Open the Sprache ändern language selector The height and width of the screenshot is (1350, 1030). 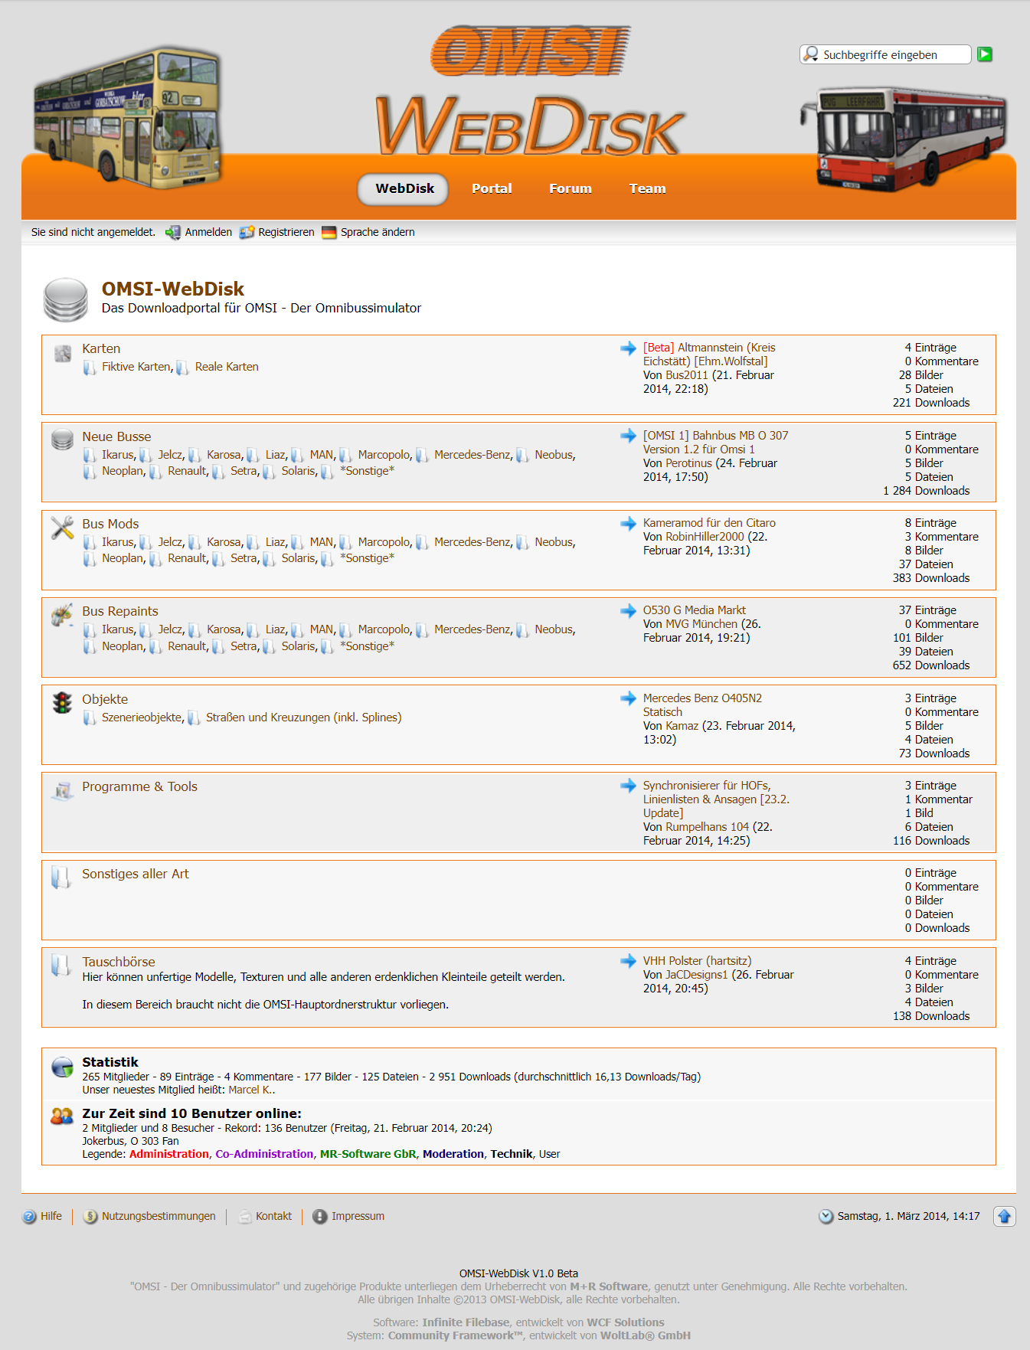tap(377, 233)
